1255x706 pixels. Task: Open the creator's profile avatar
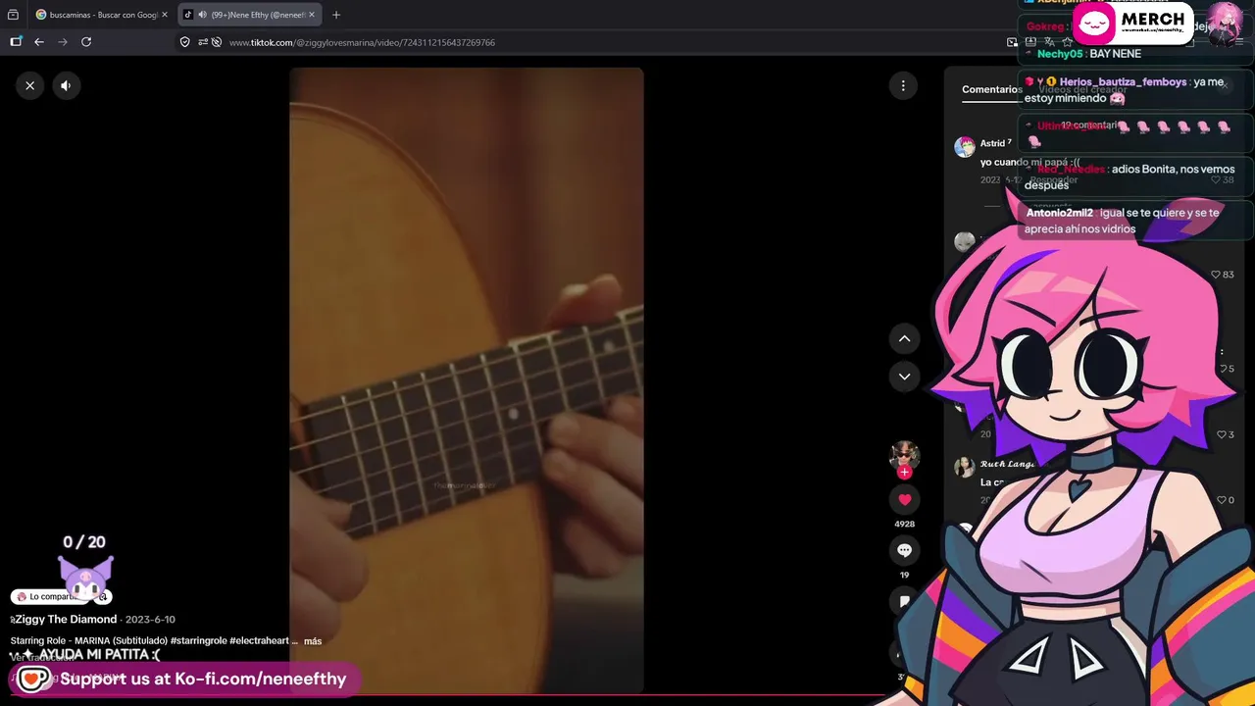coord(904,455)
